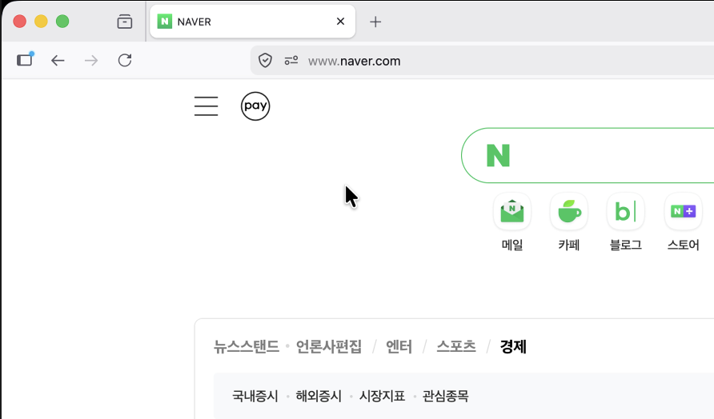
Task: Open 관심종목 link
Action: click(445, 396)
